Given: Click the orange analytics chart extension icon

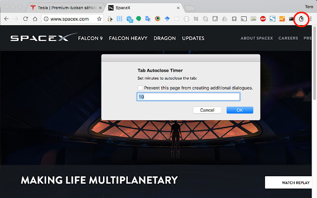Looking at the screenshot, I should pos(282,19).
